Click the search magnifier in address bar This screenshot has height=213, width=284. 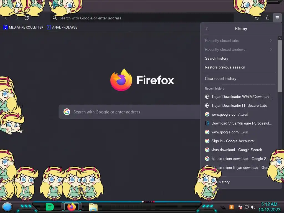(x=55, y=18)
